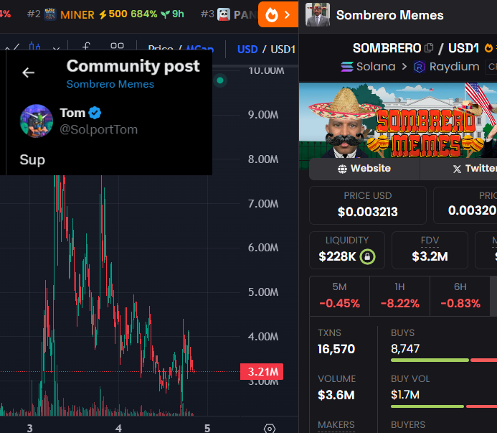This screenshot has width=497, height=433.
Task: Click the flame icon beside USD1
Action: coord(489,48)
